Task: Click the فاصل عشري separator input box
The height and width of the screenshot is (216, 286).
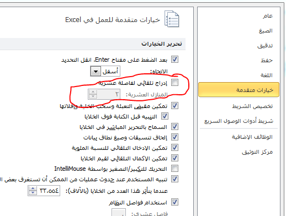Action: click(119, 213)
